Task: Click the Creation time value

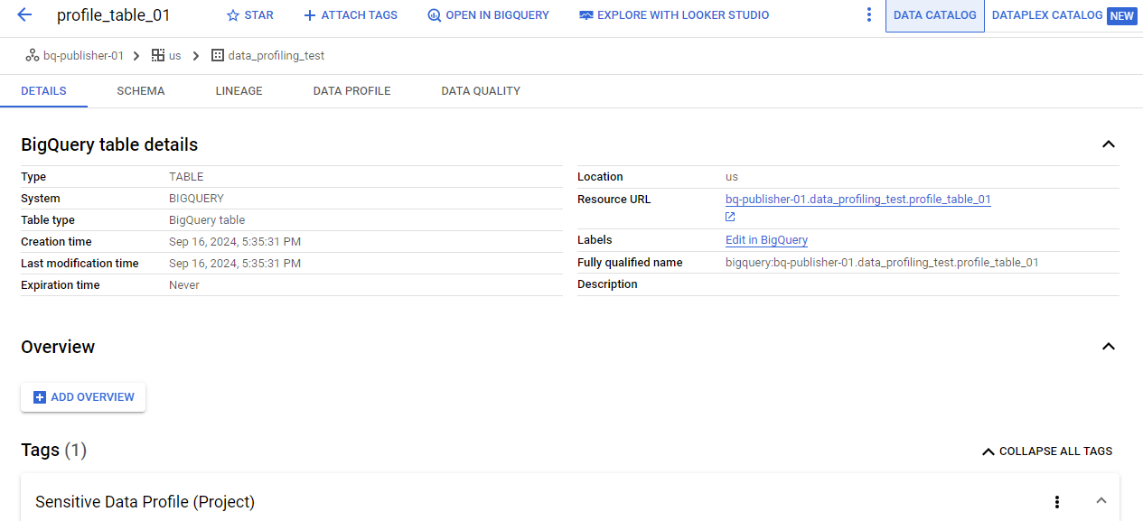Action: tap(235, 242)
